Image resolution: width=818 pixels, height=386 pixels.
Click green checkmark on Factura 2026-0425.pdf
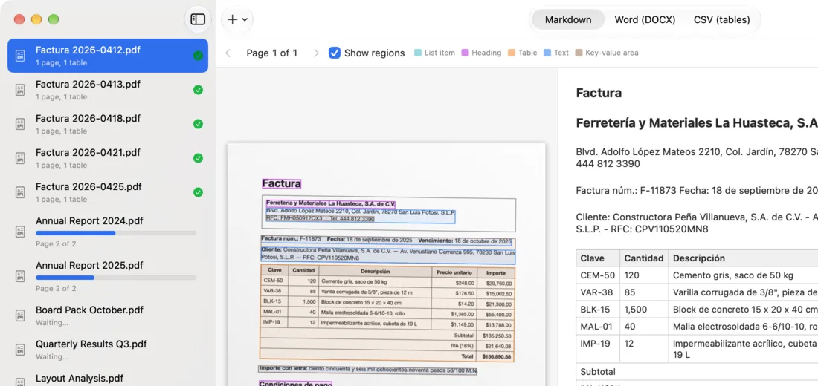(198, 192)
